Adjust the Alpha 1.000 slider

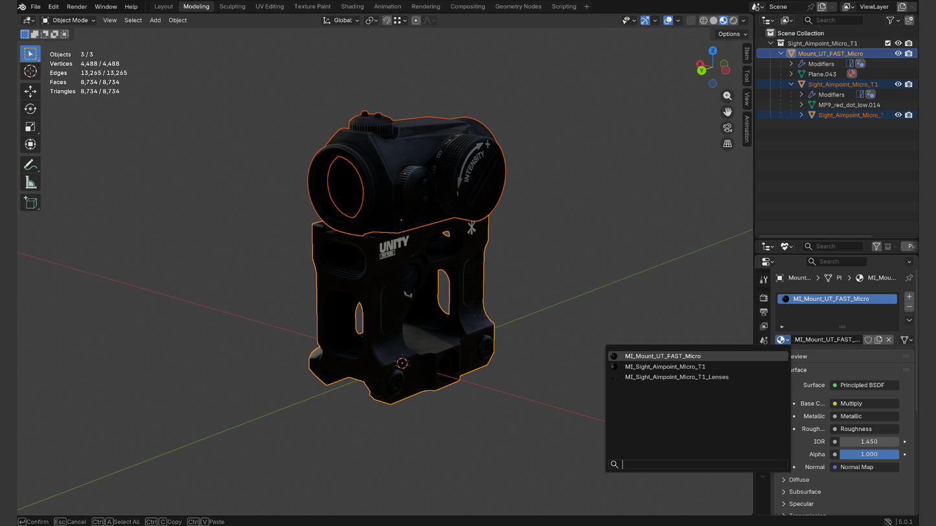tap(869, 454)
